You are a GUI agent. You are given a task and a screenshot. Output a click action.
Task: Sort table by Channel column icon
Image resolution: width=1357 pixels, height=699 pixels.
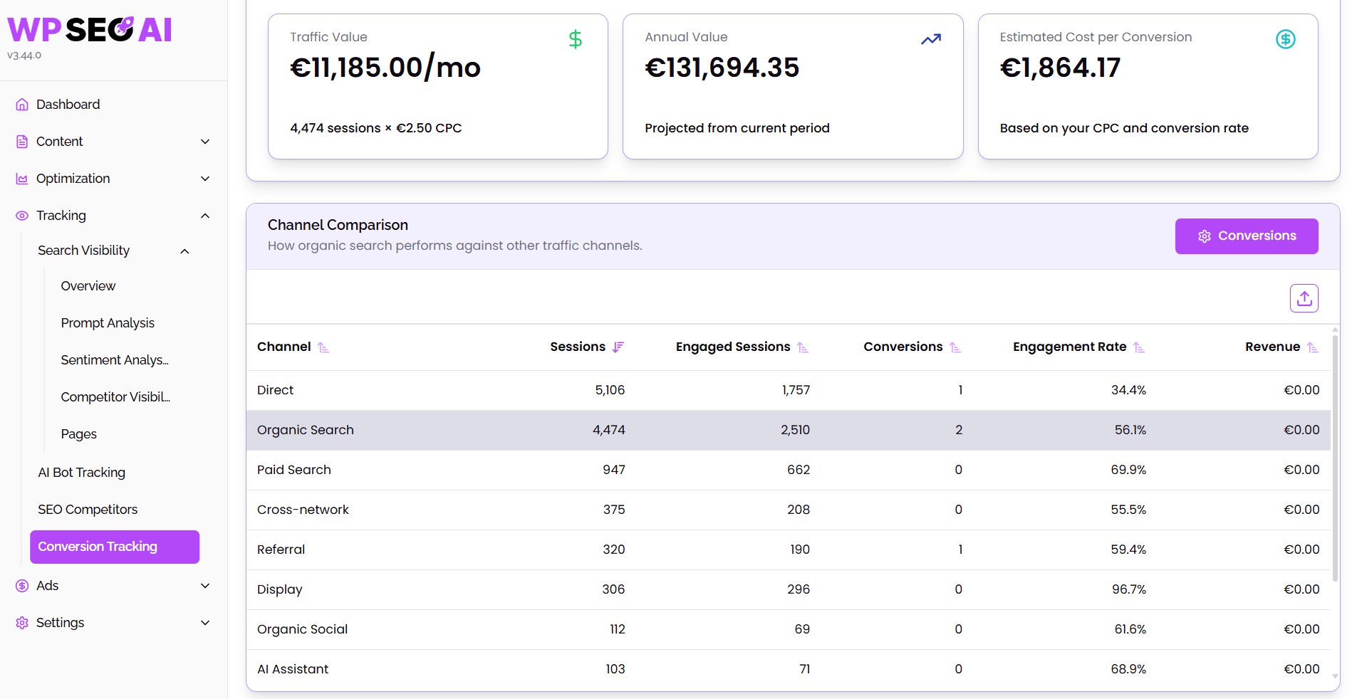coord(323,347)
